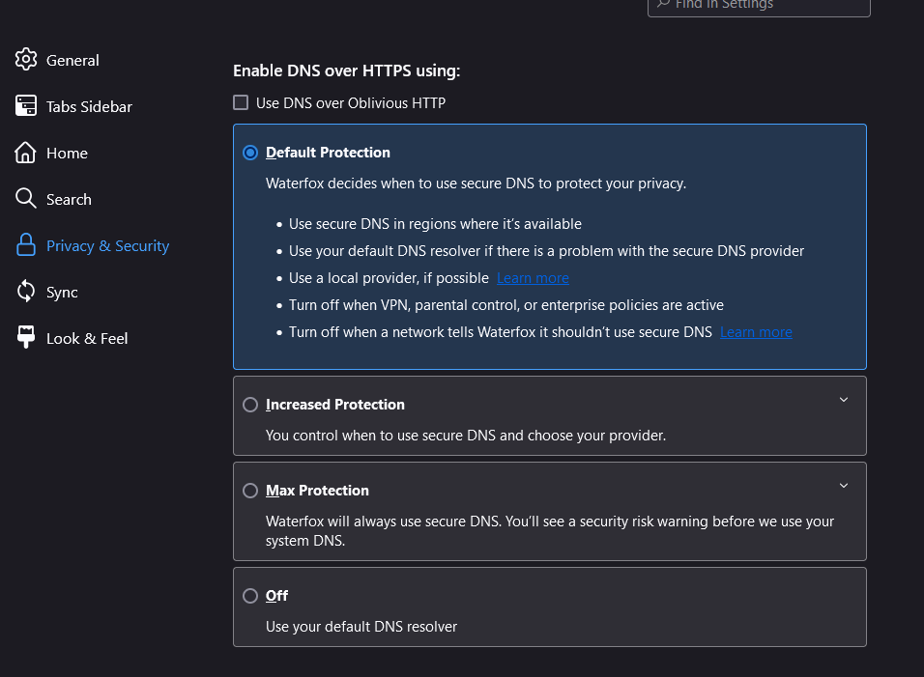Click the Look & Feel paintbrush icon
This screenshot has width=924, height=677.
click(x=26, y=337)
